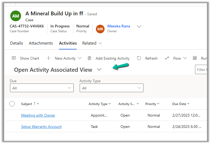The image size is (211, 144).
Task: Open the Activity Type filter dropdown
Action: tap(111, 88)
